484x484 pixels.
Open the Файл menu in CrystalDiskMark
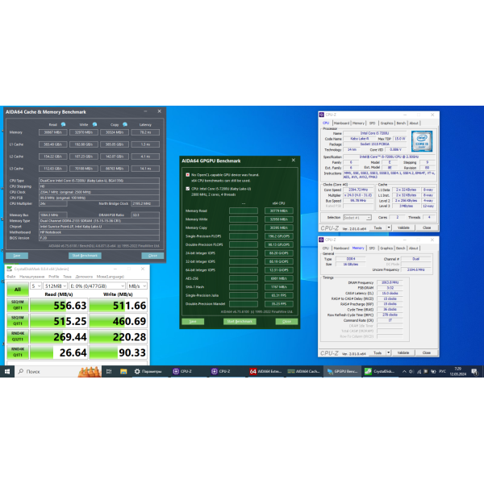point(10,277)
